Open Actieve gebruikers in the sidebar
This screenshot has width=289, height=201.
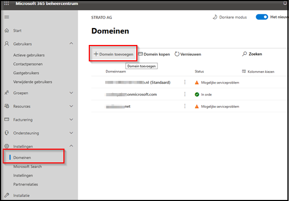[x=29, y=55]
